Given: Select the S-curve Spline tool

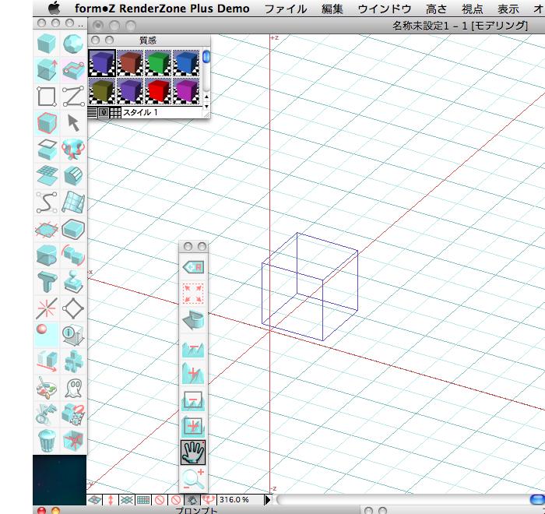Looking at the screenshot, I should pyautogui.click(x=47, y=202).
